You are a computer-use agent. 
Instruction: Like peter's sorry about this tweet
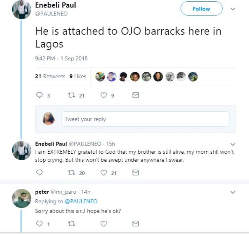pyautogui.click(x=103, y=224)
